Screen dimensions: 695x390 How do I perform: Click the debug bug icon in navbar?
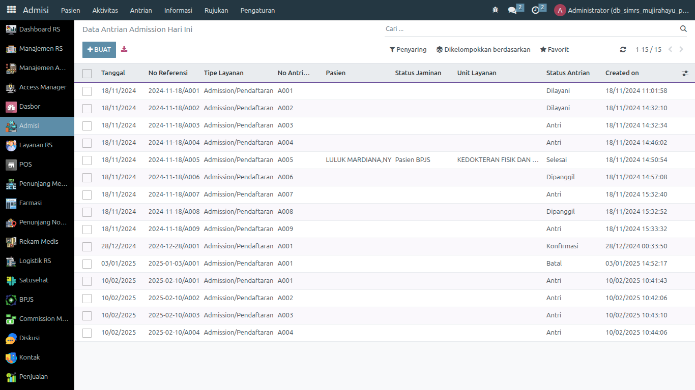coord(495,10)
